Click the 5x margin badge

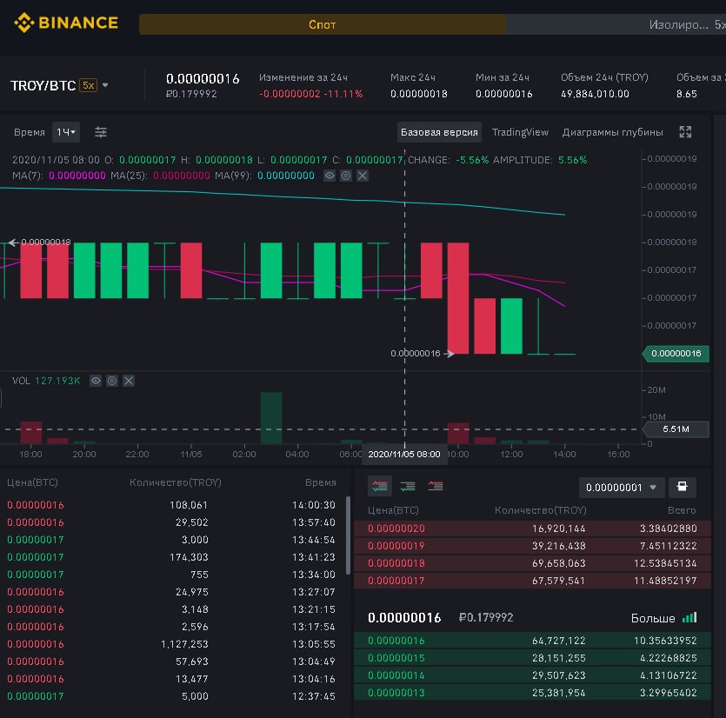tap(88, 85)
